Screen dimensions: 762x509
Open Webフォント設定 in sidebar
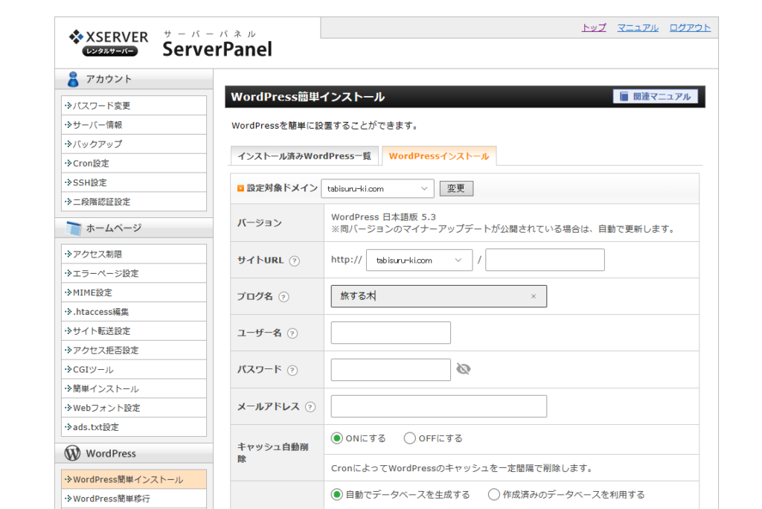point(134,408)
